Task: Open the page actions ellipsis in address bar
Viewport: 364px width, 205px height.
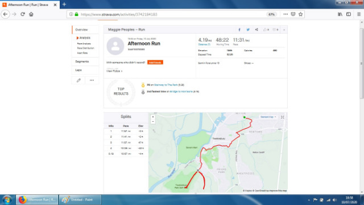Action: coord(286,14)
